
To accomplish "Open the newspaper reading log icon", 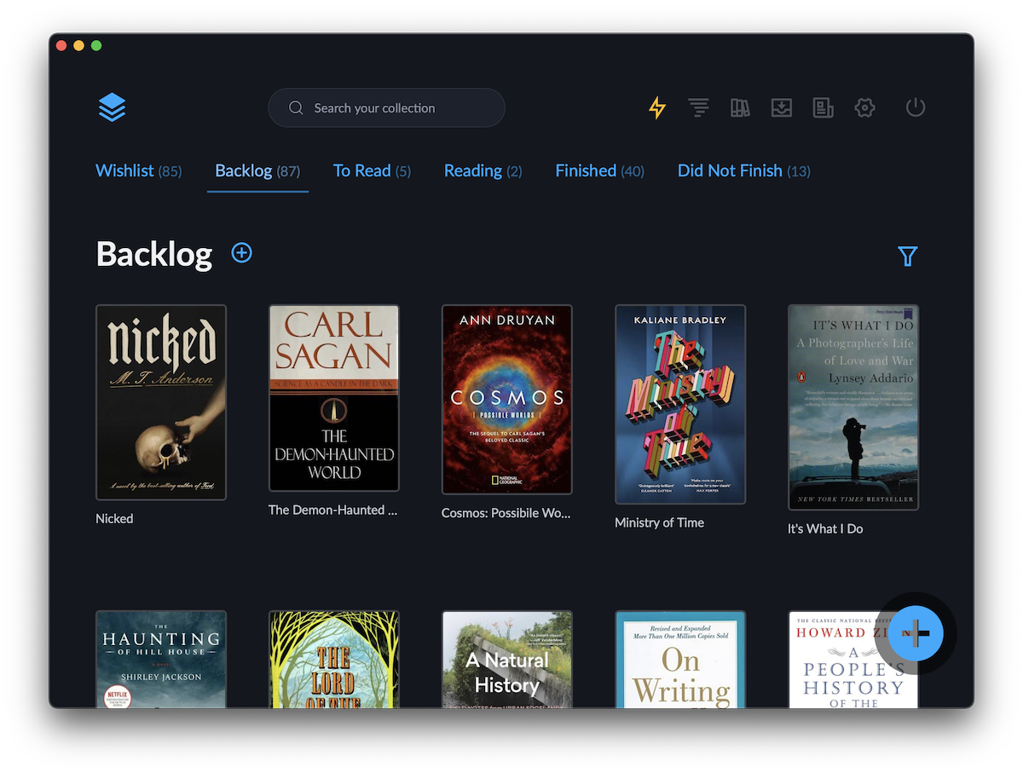I will pyautogui.click(x=823, y=107).
